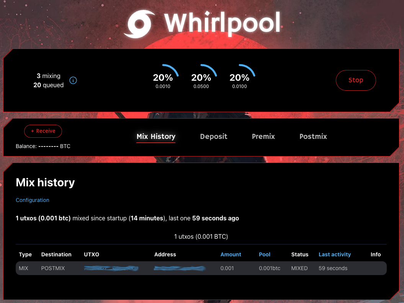The width and height of the screenshot is (404, 303).
Task: Click the mixed since startup summary line
Action: [127, 218]
